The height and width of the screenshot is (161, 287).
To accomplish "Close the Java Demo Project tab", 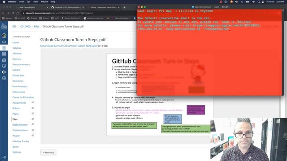I will coord(47,8).
